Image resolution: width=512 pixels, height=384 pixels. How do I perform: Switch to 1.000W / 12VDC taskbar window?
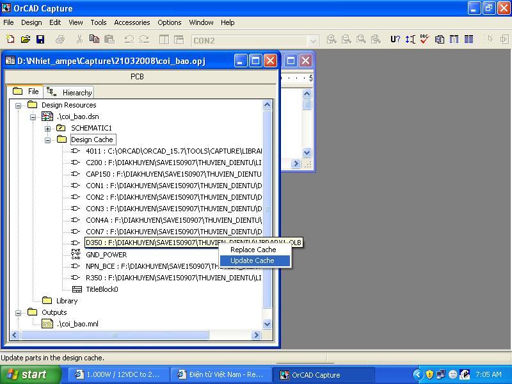click(118, 374)
